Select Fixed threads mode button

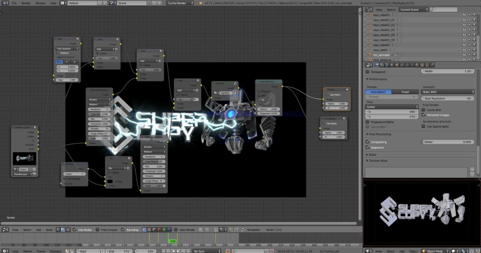pyautogui.click(x=405, y=92)
